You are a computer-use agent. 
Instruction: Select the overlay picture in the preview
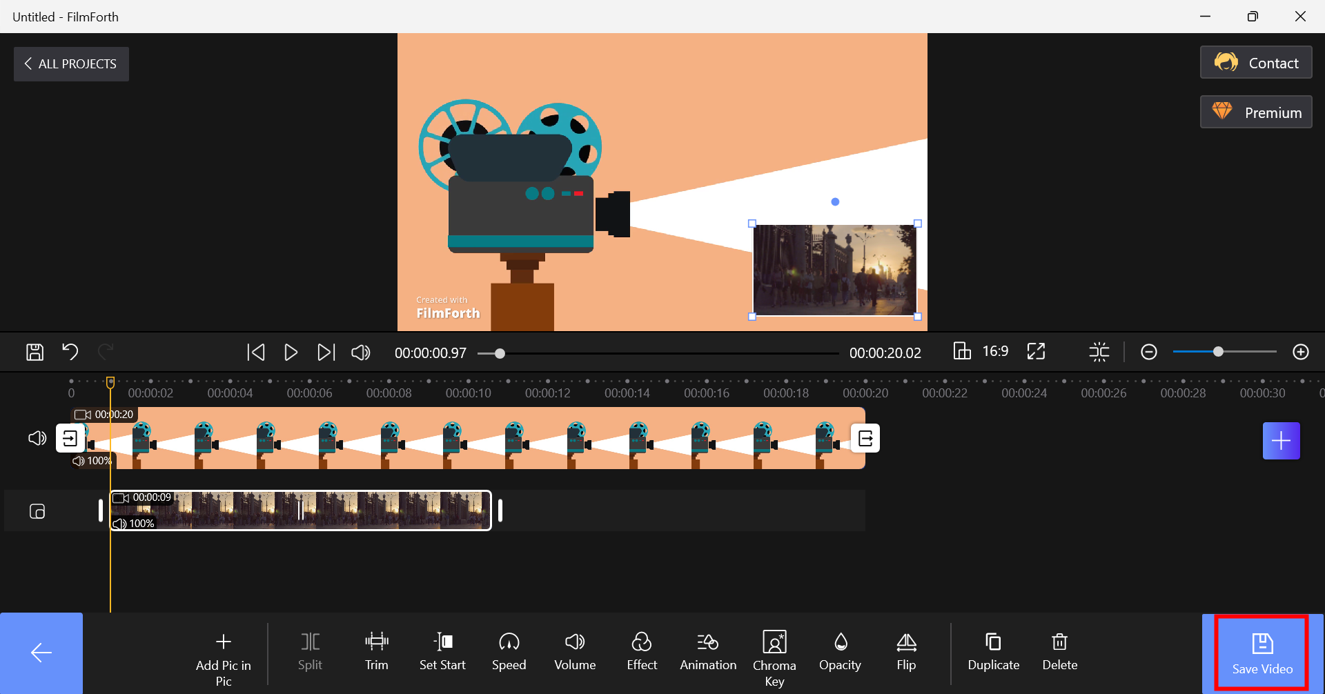coord(835,270)
